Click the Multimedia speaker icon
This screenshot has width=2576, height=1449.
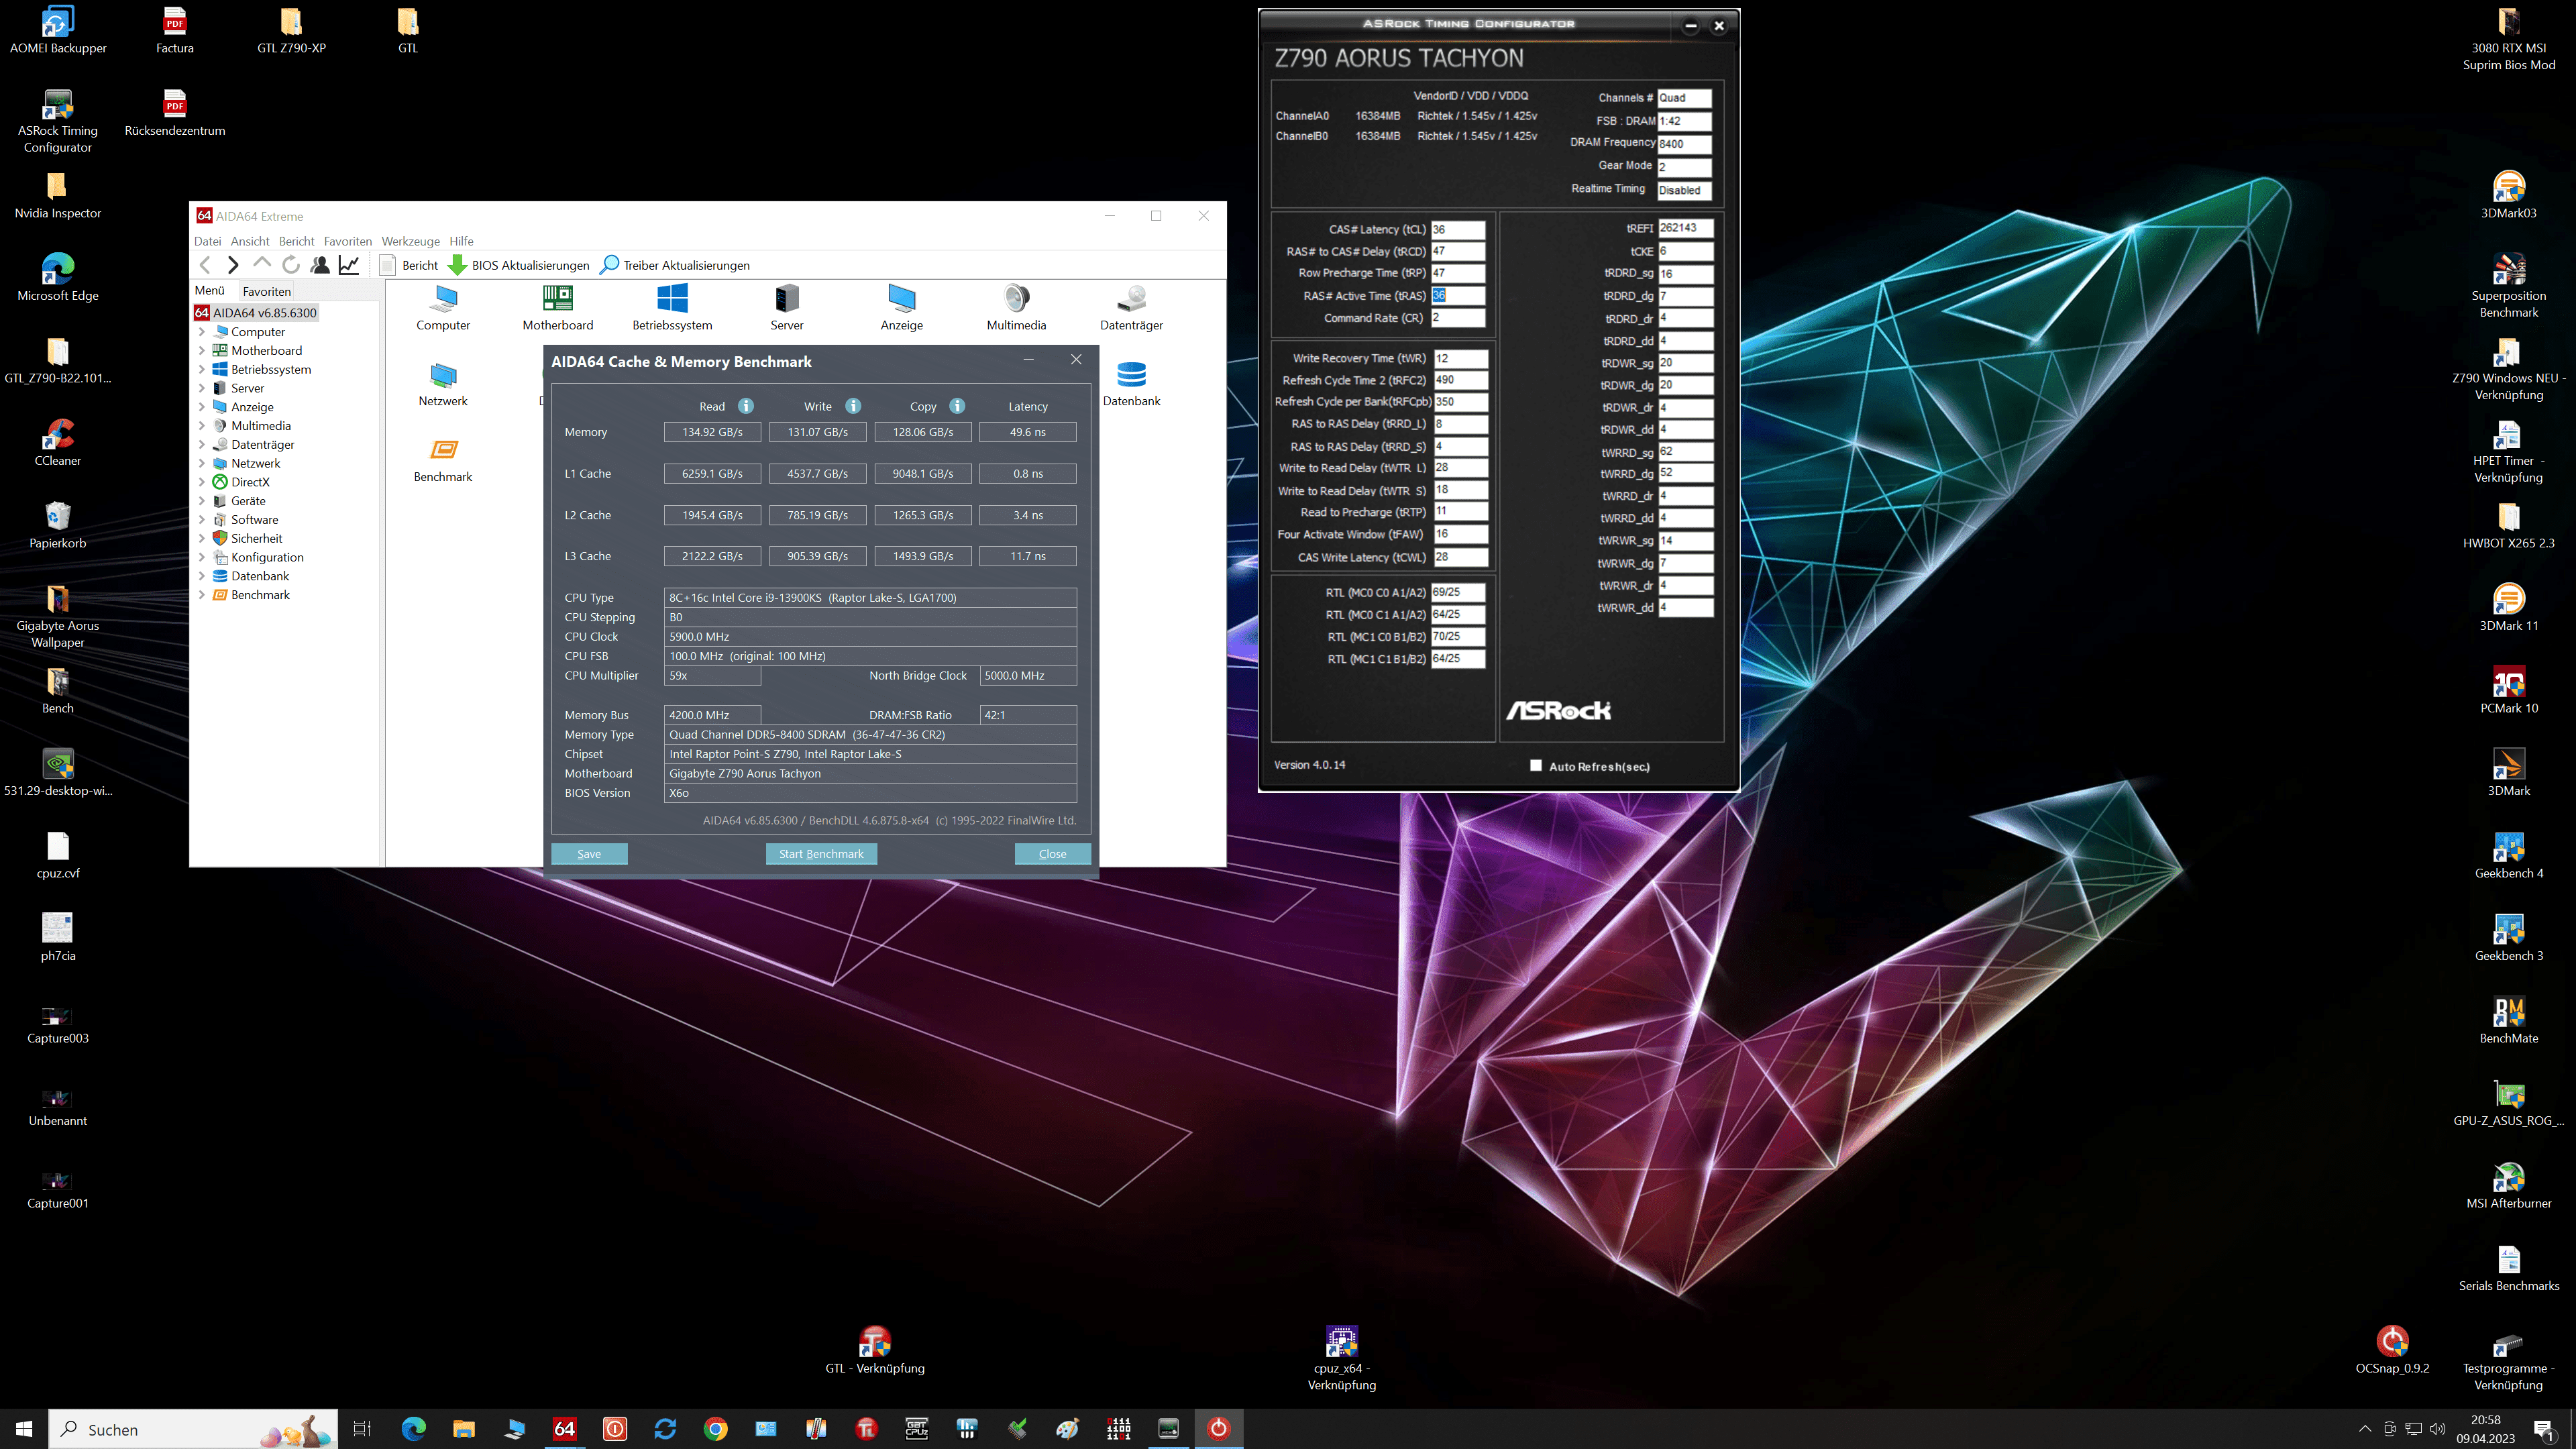1016,298
